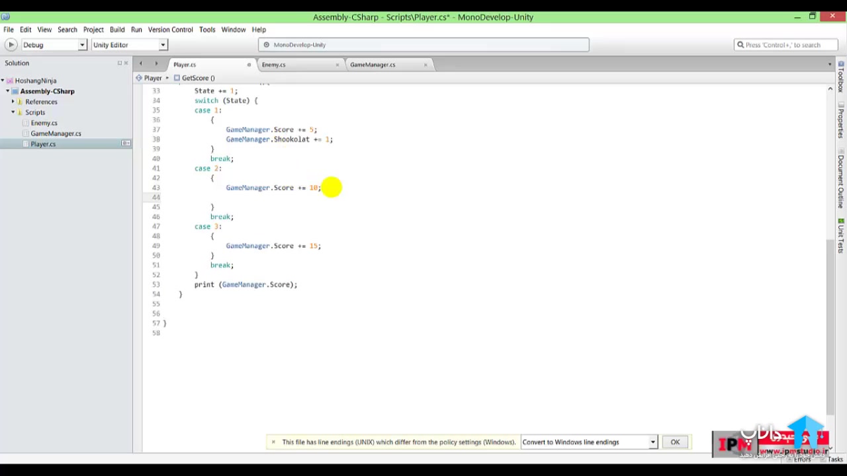The height and width of the screenshot is (476, 847).
Task: Open the Window menu
Action: 234,30
